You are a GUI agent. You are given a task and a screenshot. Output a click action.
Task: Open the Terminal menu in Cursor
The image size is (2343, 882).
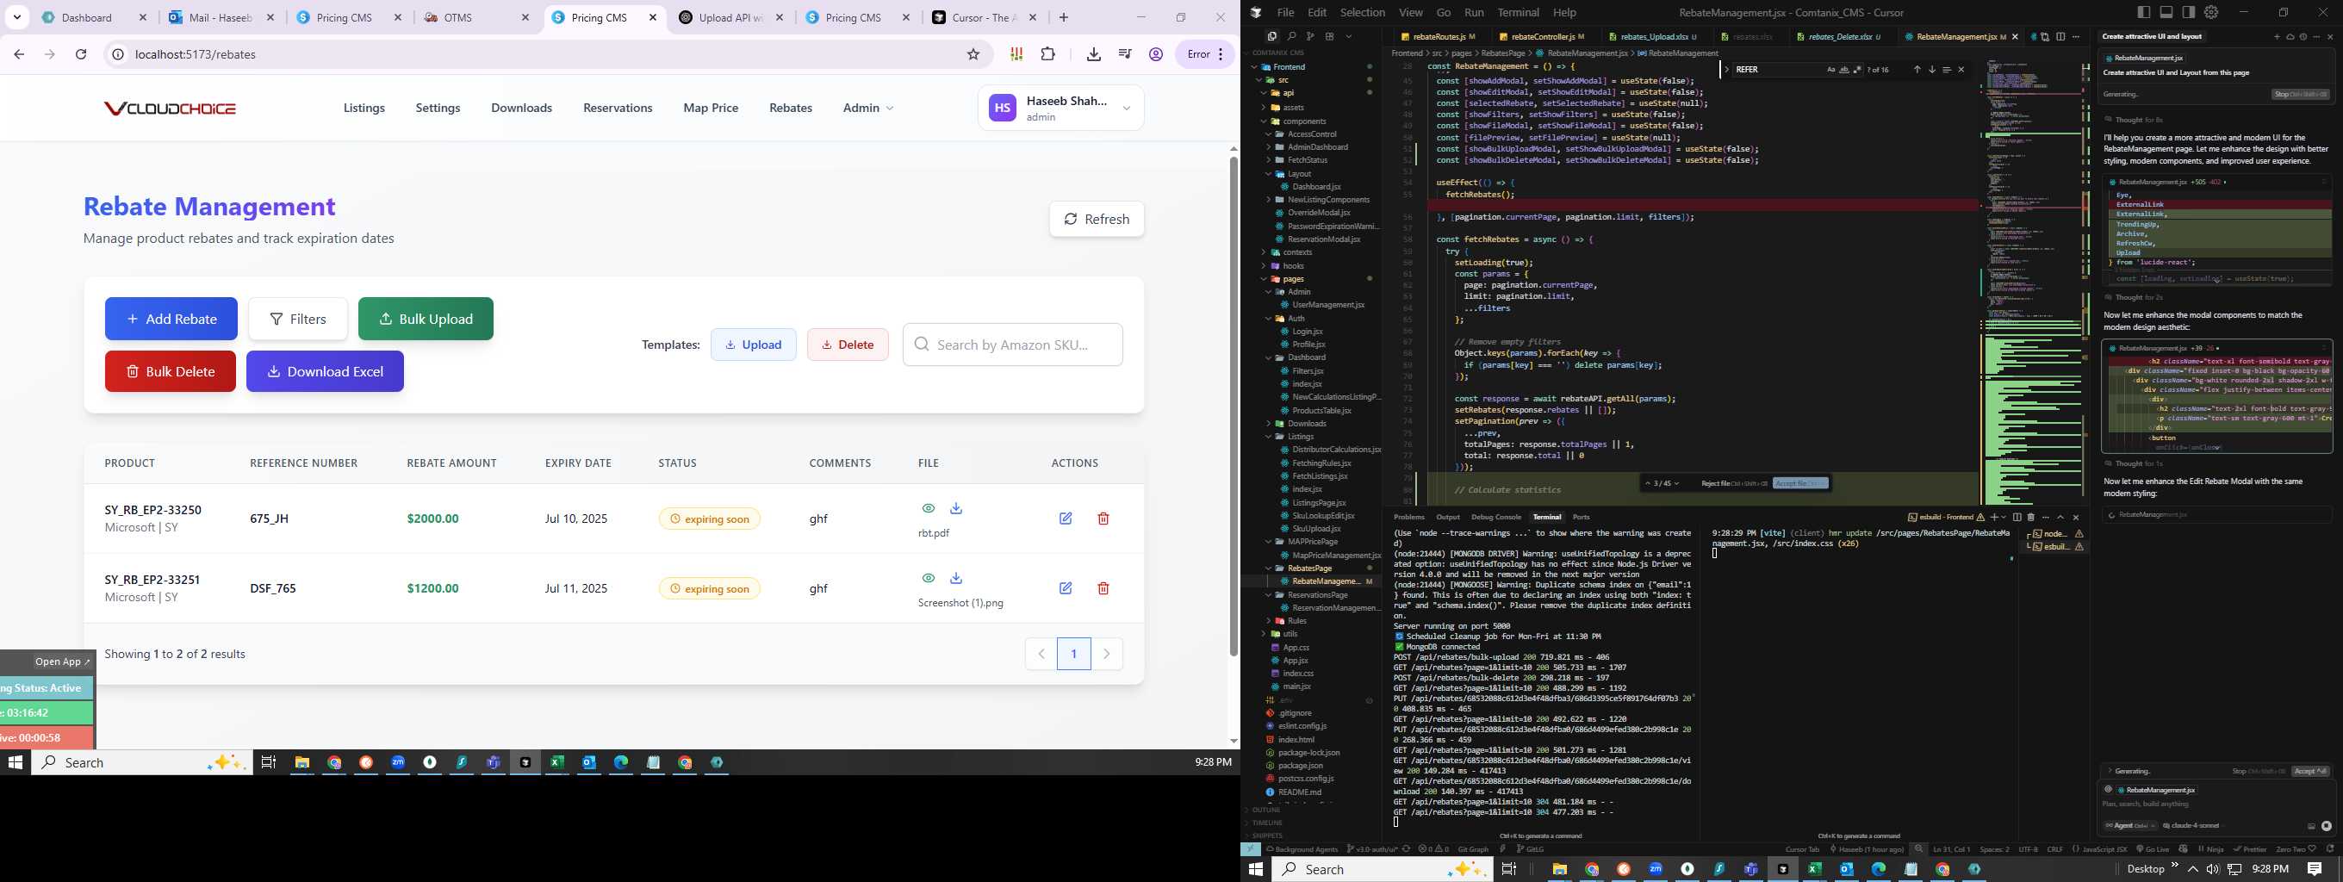[1518, 13]
